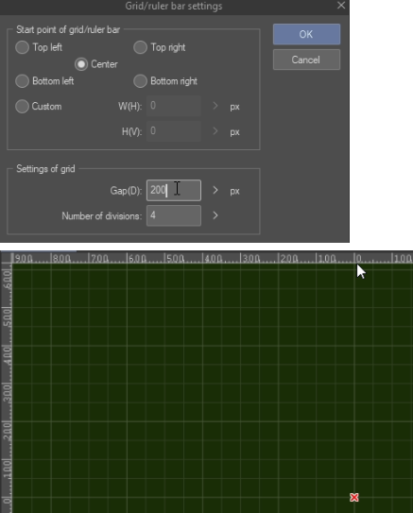The width and height of the screenshot is (413, 513).
Task: Click the 300 mark on vertical ruler
Action: [8, 394]
